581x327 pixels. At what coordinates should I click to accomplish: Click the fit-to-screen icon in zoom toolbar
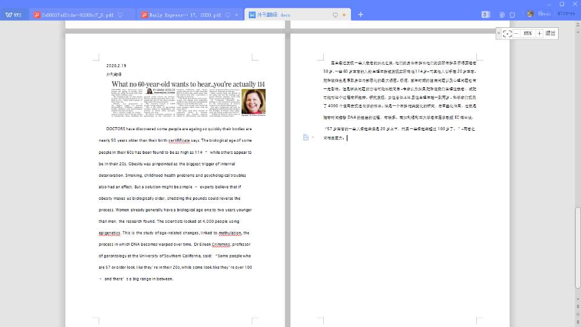click(x=507, y=33)
